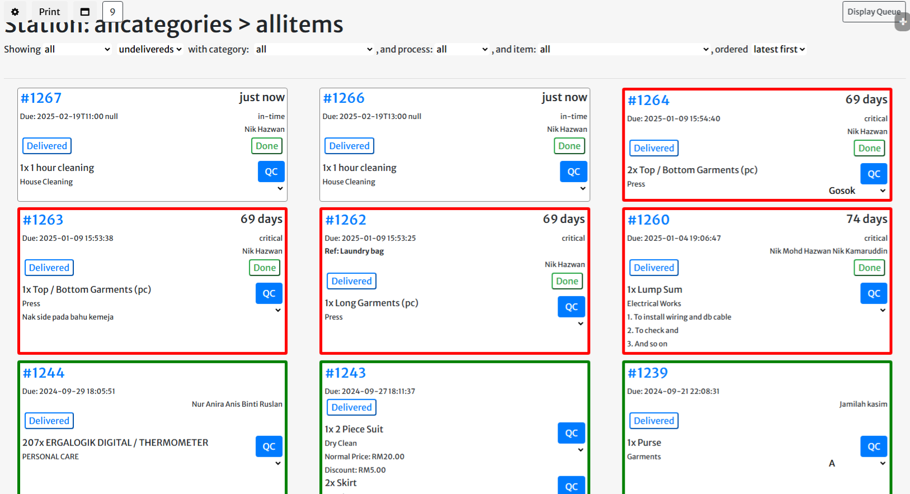Click Done on order #1264
This screenshot has height=494, width=910.
tap(870, 148)
